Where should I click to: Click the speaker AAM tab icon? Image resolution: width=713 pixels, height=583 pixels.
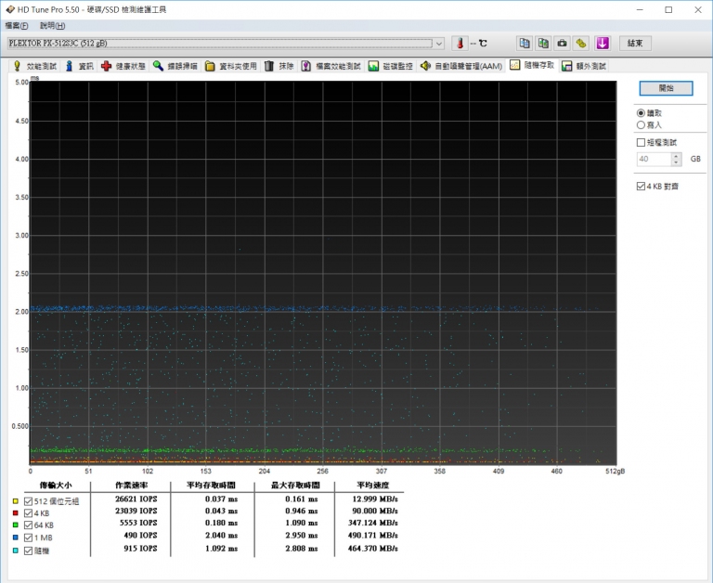(425, 66)
